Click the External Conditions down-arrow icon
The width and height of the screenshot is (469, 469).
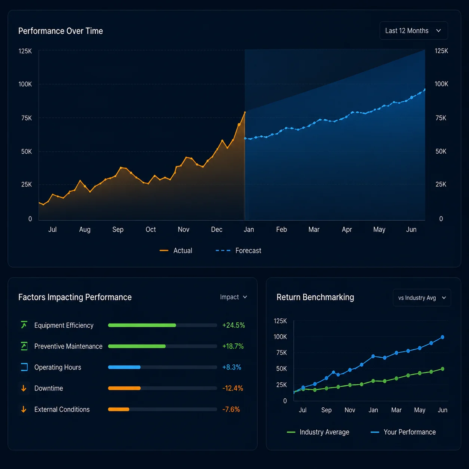click(24, 409)
